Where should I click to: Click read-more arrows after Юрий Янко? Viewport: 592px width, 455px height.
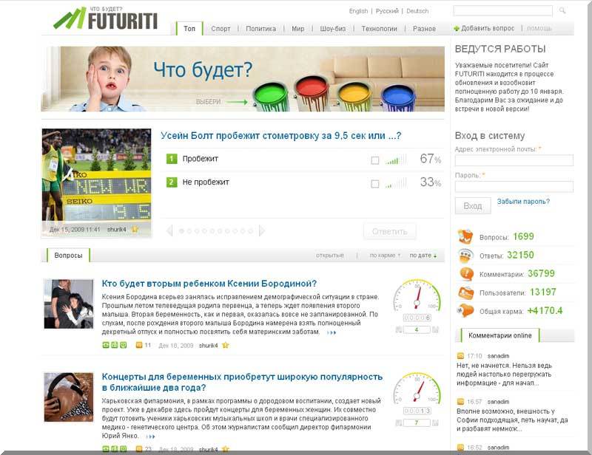click(x=150, y=437)
